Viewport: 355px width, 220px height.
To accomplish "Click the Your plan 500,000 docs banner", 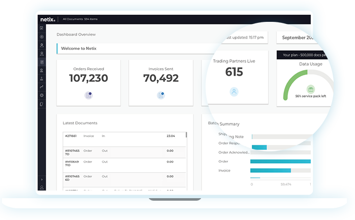I will click(304, 55).
